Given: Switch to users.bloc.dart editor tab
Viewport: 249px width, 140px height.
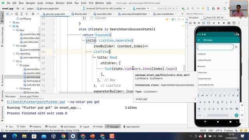Looking at the screenshot, I should click(104, 14).
